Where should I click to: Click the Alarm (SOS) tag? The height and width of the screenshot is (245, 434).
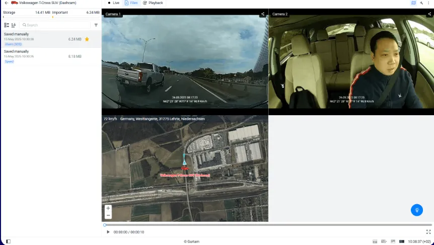tap(13, 44)
